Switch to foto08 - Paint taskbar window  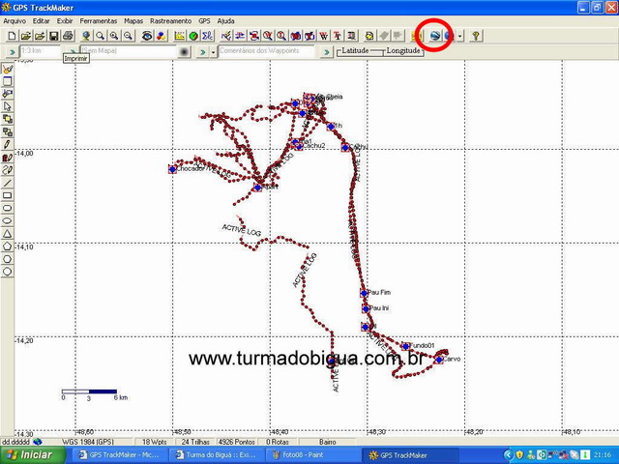coord(312,455)
